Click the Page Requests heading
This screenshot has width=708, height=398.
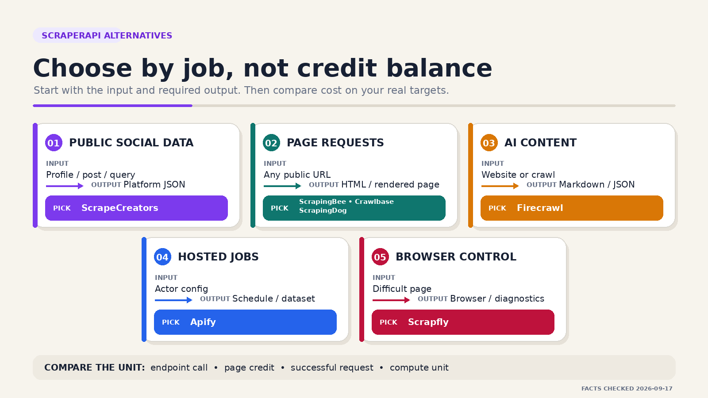335,143
